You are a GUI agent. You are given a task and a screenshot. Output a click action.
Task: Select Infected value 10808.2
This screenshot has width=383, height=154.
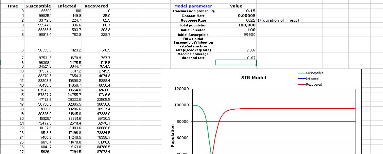tap(67, 81)
